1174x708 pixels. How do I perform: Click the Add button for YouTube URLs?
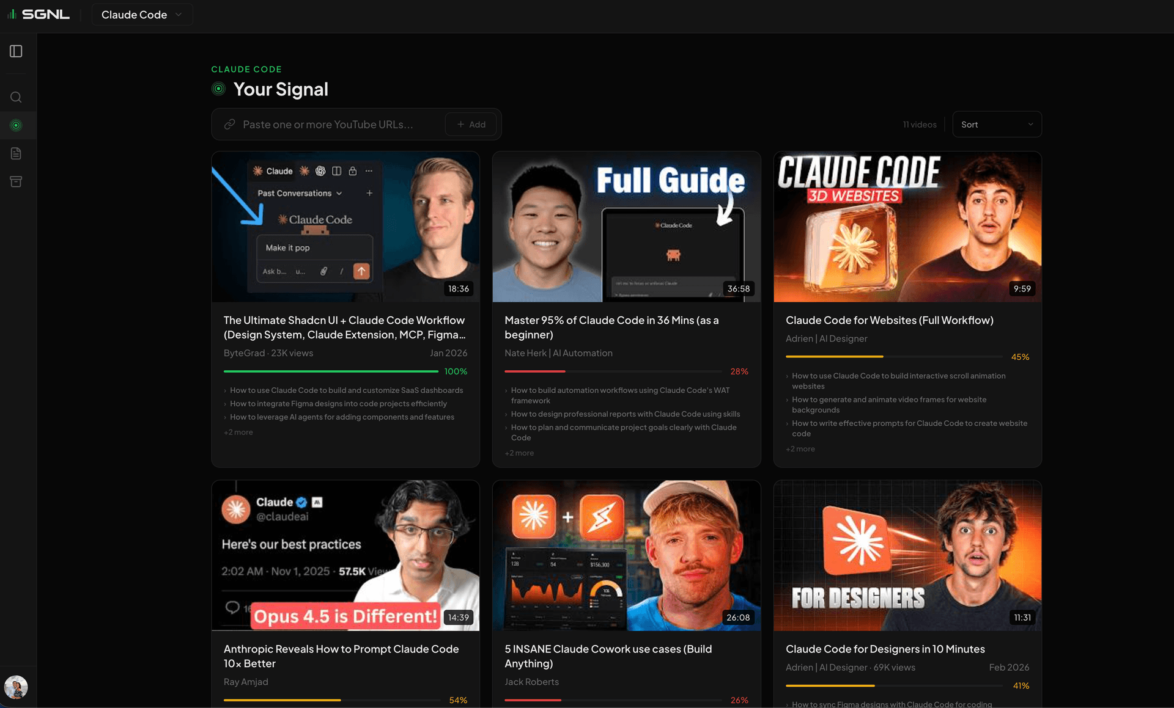pyautogui.click(x=471, y=124)
